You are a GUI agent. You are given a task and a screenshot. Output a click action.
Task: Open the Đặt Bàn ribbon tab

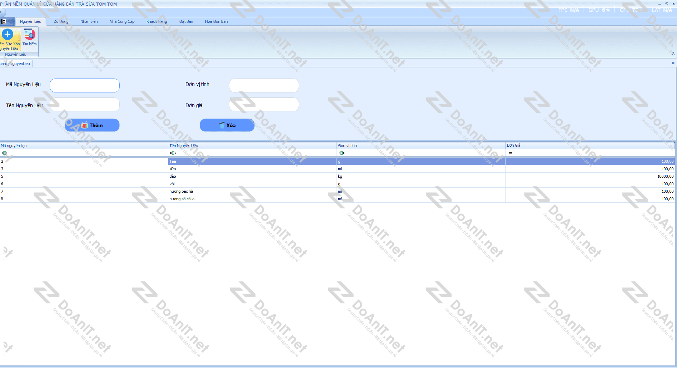[186, 21]
